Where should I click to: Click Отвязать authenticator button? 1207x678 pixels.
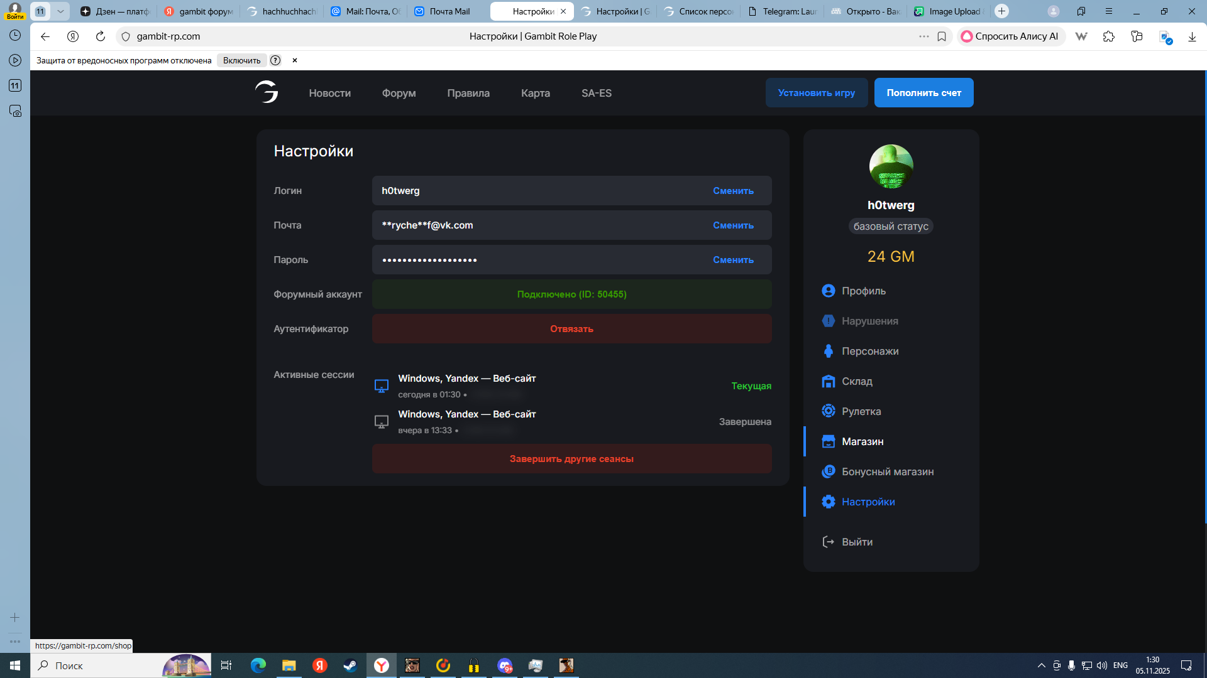[x=571, y=329]
